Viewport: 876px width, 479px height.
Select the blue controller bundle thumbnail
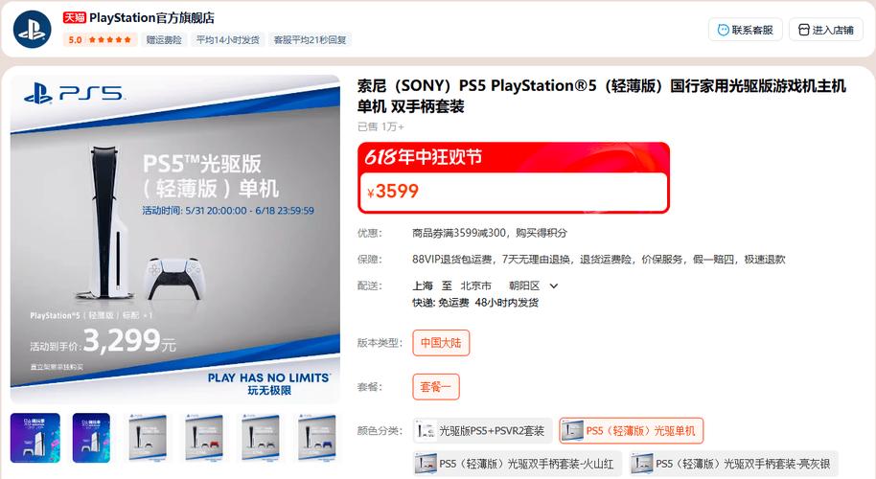pyautogui.click(x=317, y=438)
